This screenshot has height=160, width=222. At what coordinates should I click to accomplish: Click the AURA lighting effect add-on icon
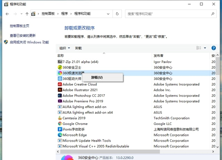pos(60,107)
